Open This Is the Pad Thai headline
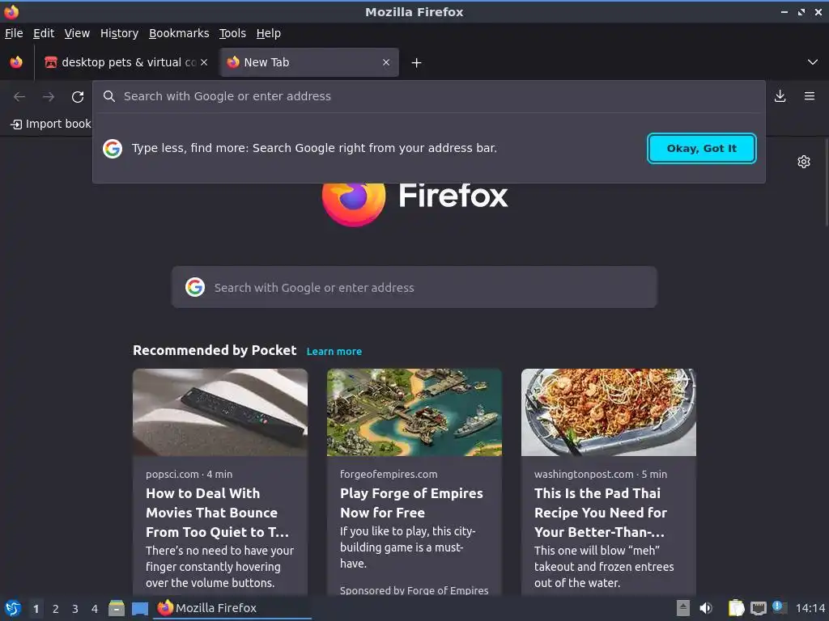 point(601,512)
